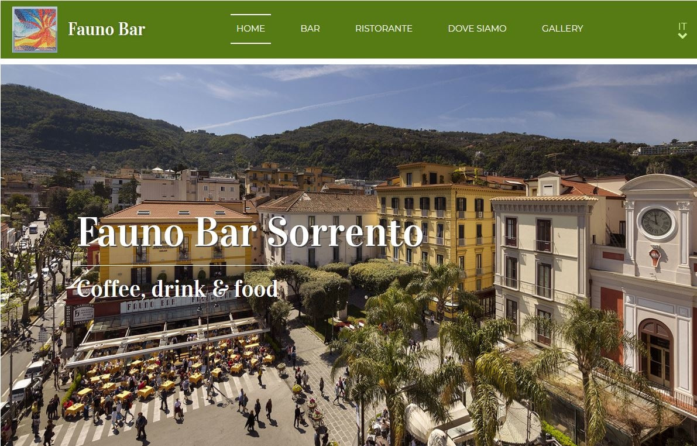The image size is (697, 446).
Task: Navigate to the RISTORANTE section
Action: pos(384,29)
